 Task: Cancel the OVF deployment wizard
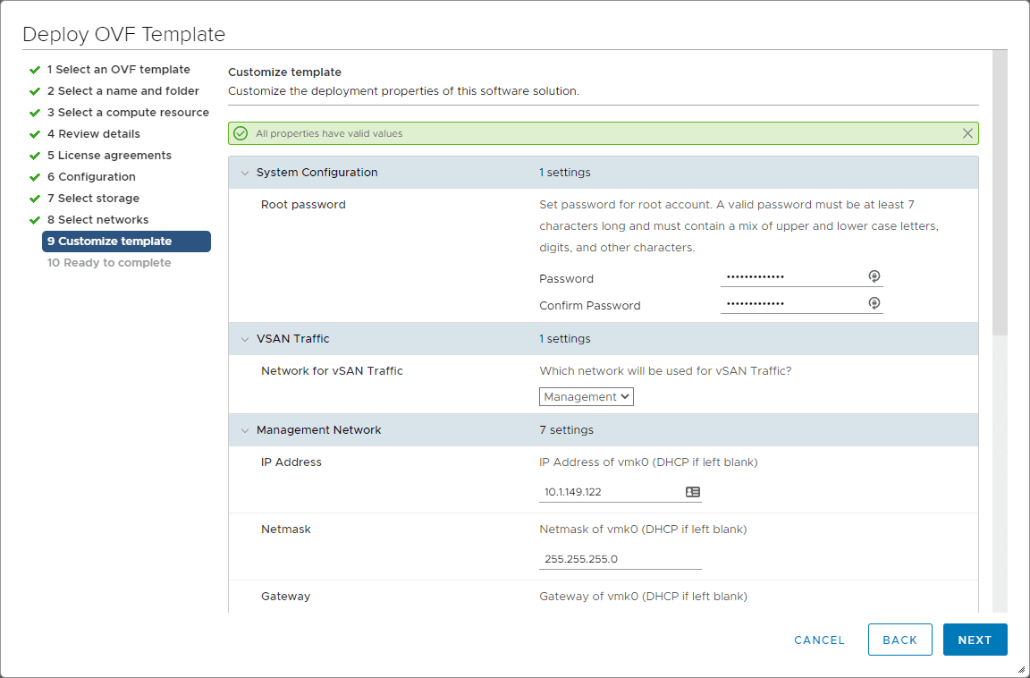(819, 640)
